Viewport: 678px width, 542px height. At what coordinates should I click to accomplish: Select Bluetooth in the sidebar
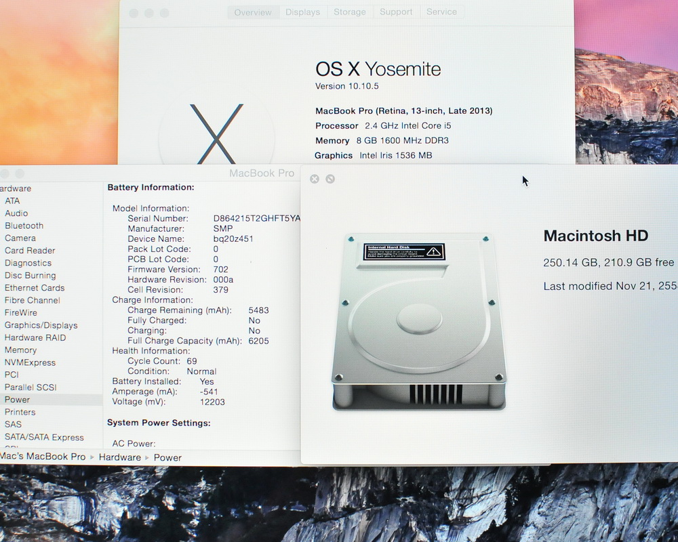[x=24, y=226]
